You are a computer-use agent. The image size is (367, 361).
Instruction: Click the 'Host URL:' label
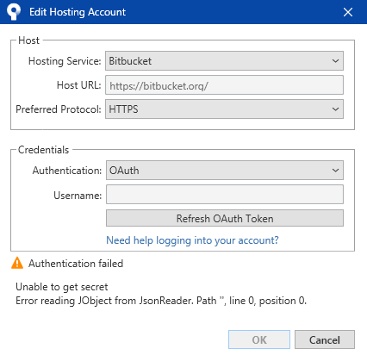79,85
